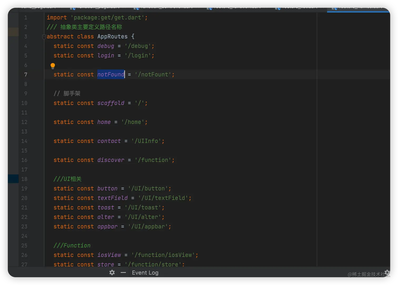Collapse the AppRoutes class fold arrow

click(x=44, y=37)
